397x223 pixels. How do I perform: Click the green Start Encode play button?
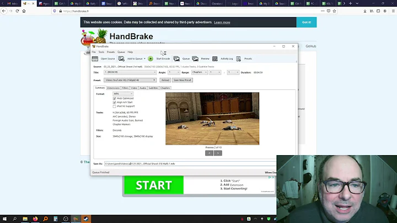[x=151, y=59]
